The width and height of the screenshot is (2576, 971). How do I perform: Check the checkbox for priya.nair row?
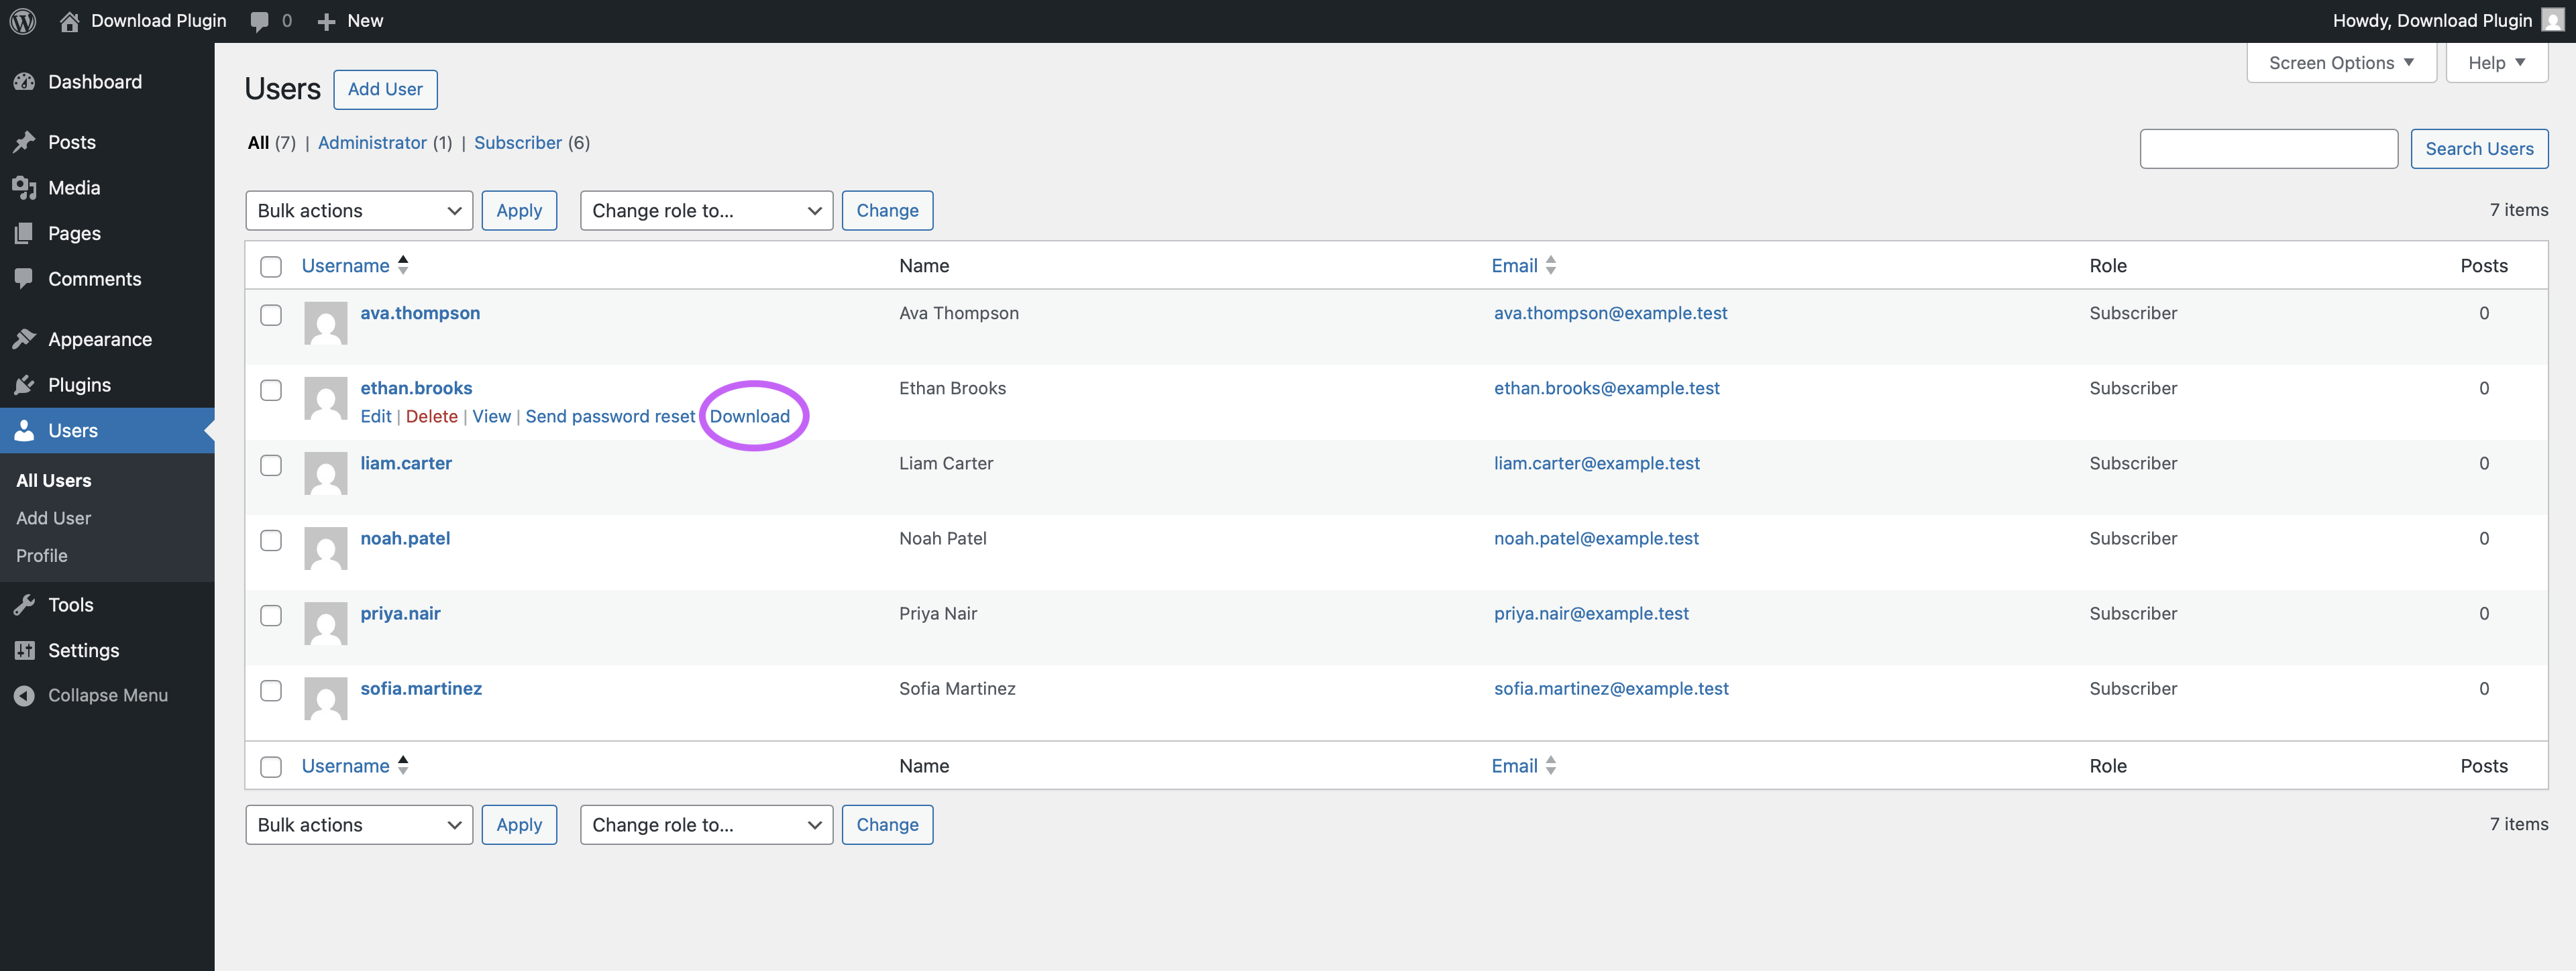click(x=271, y=616)
